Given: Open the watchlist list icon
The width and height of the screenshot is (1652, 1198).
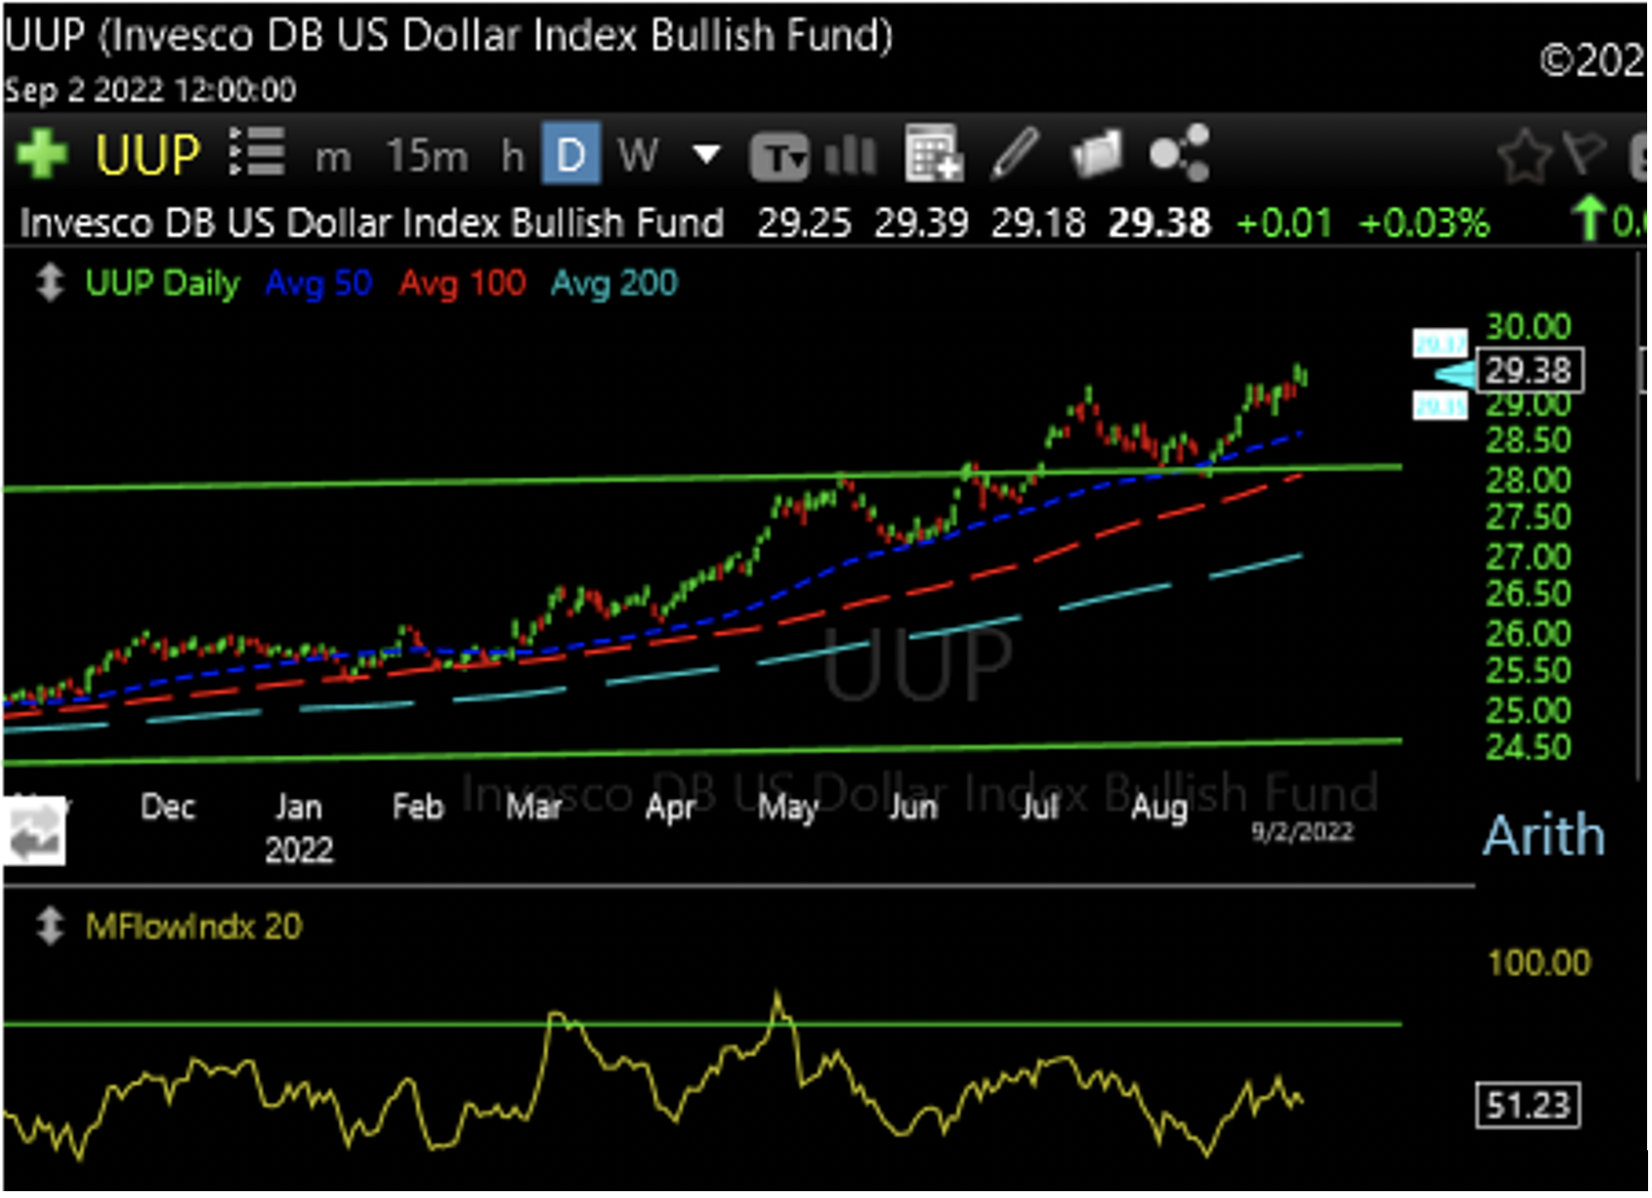Looking at the screenshot, I should coord(256,153).
